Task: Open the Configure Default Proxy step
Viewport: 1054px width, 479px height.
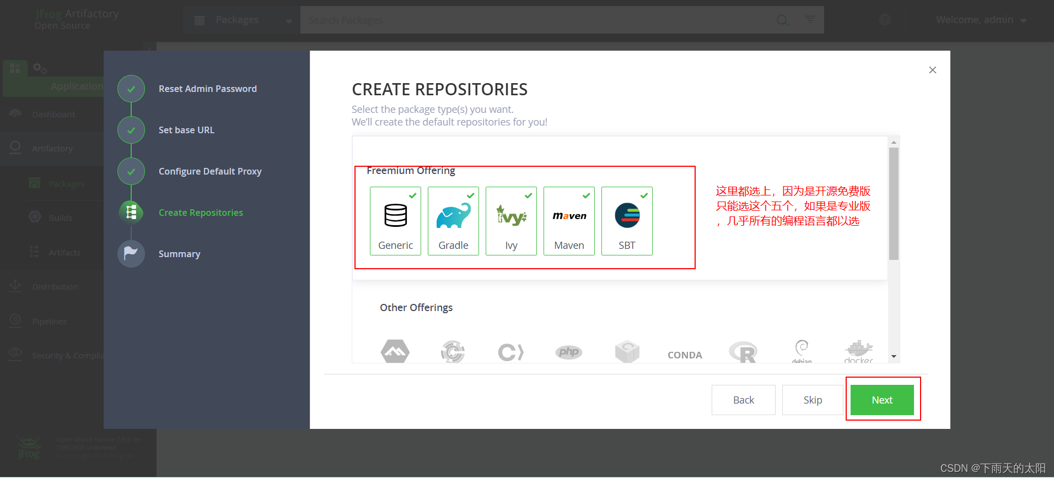Action: tap(210, 171)
